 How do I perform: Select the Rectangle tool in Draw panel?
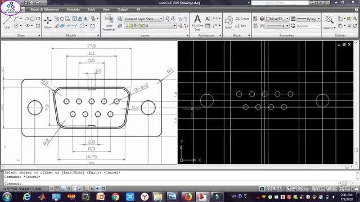click(x=38, y=19)
